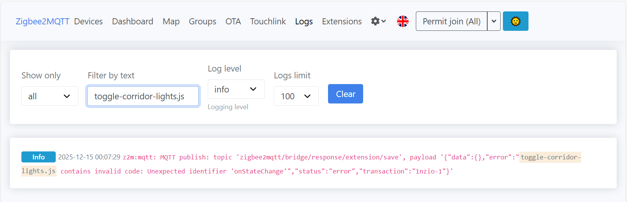Open the Extensions page
The width and height of the screenshot is (627, 202).
pos(341,21)
